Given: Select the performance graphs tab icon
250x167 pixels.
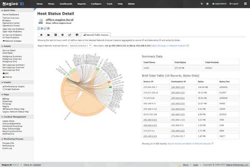Looking at the screenshot, I should point(48,35).
